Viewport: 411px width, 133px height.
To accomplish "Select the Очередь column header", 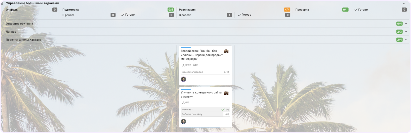I will click(x=12, y=10).
